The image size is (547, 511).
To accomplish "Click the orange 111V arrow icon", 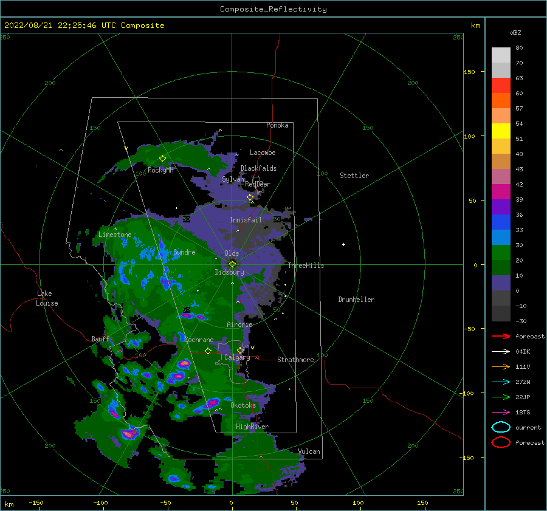I will click(x=501, y=366).
